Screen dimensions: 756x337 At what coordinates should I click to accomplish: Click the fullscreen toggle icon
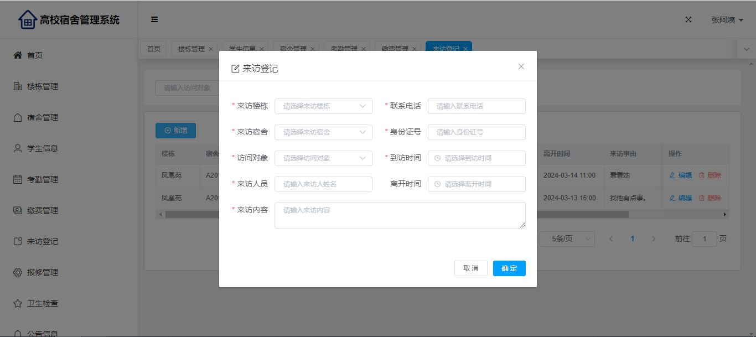pyautogui.click(x=688, y=19)
